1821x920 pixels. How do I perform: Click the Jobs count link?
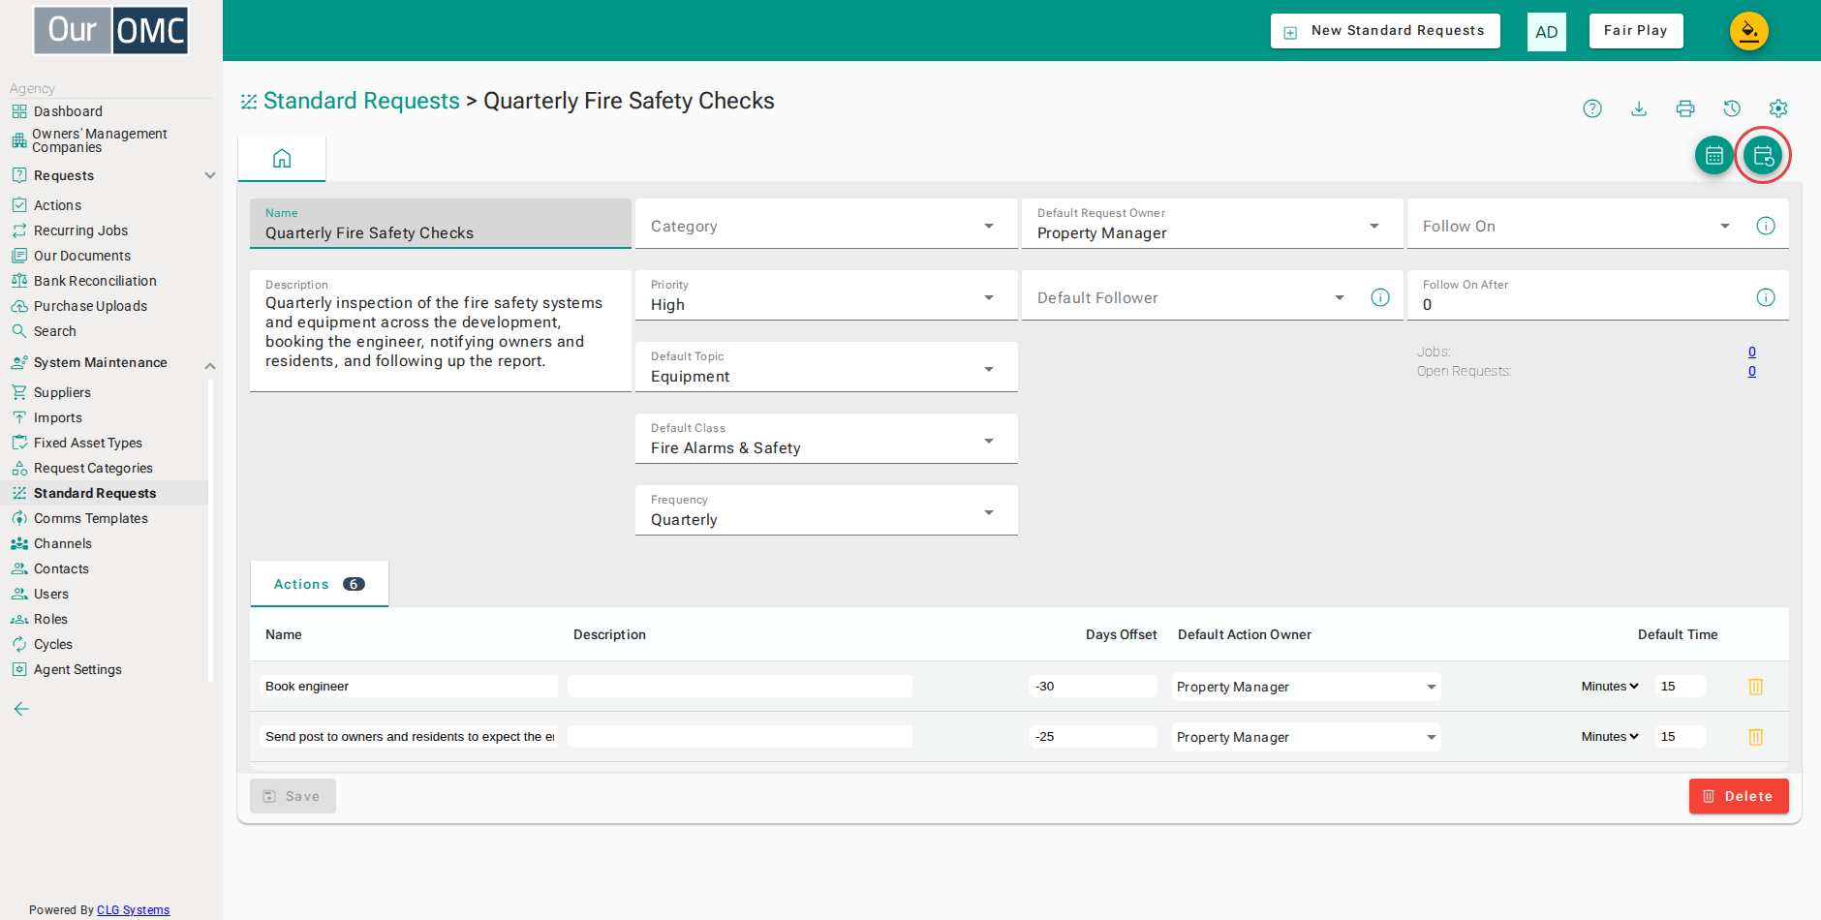tap(1752, 352)
